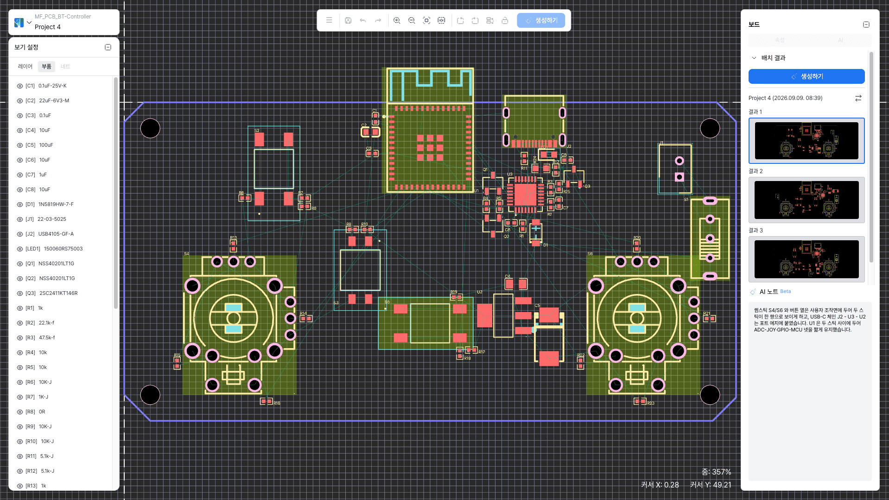Open the project dropdown chevron
The width and height of the screenshot is (889, 500).
[29, 22]
